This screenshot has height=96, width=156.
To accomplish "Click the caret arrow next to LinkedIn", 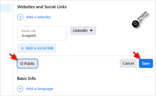I will point(91,31).
